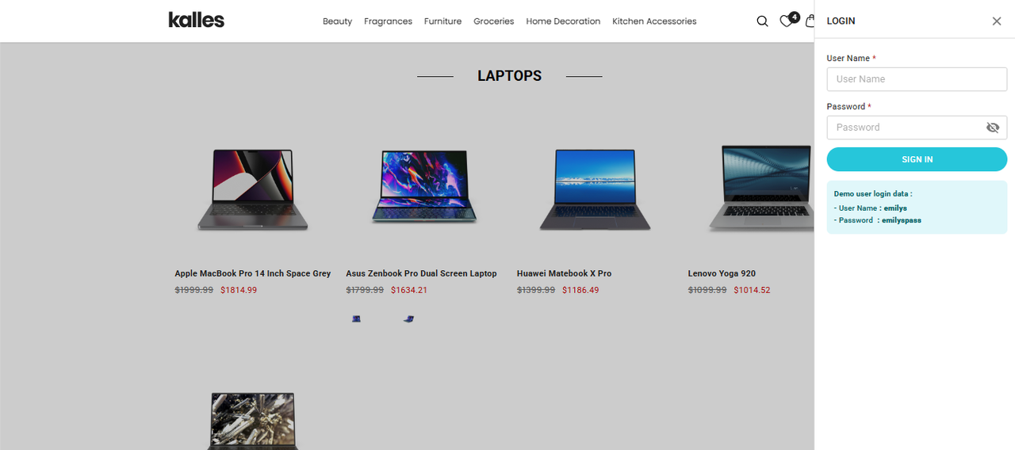Select first Asus Zenbook variant thumbnail
The height and width of the screenshot is (450, 1015).
click(357, 318)
